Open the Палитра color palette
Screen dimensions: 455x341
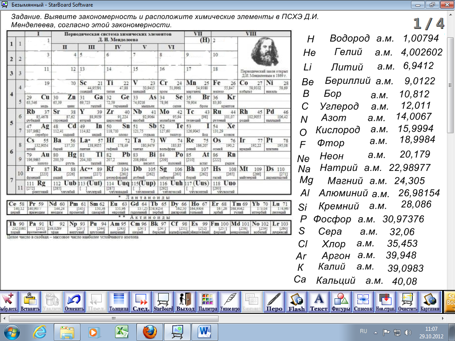pos(208,302)
